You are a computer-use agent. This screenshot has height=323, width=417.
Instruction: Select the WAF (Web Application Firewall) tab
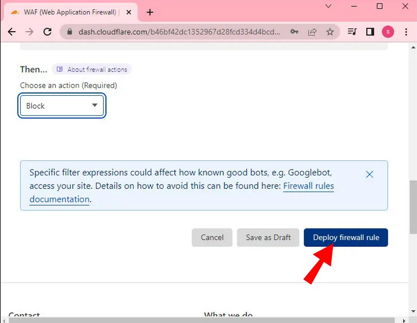click(x=69, y=12)
